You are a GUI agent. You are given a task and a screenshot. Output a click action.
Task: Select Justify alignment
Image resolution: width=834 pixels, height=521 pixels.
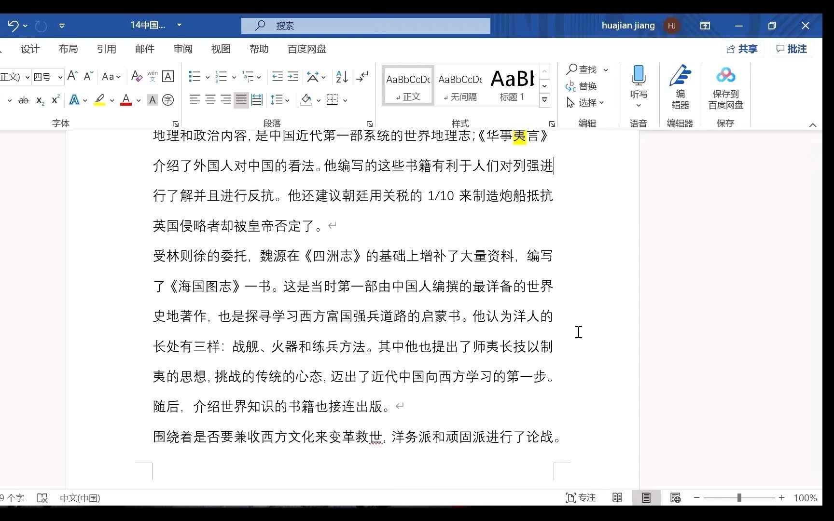(241, 100)
